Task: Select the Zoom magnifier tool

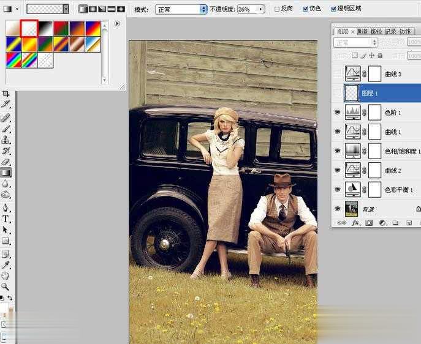Action: (6, 286)
